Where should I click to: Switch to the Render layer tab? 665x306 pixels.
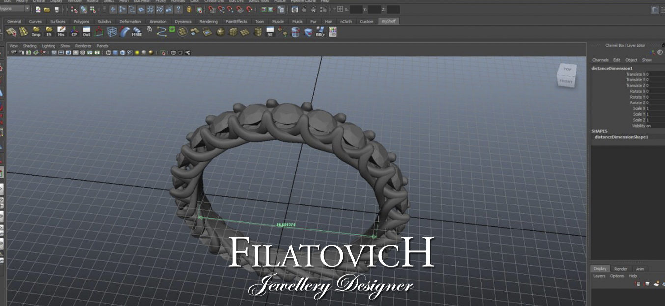click(x=621, y=269)
